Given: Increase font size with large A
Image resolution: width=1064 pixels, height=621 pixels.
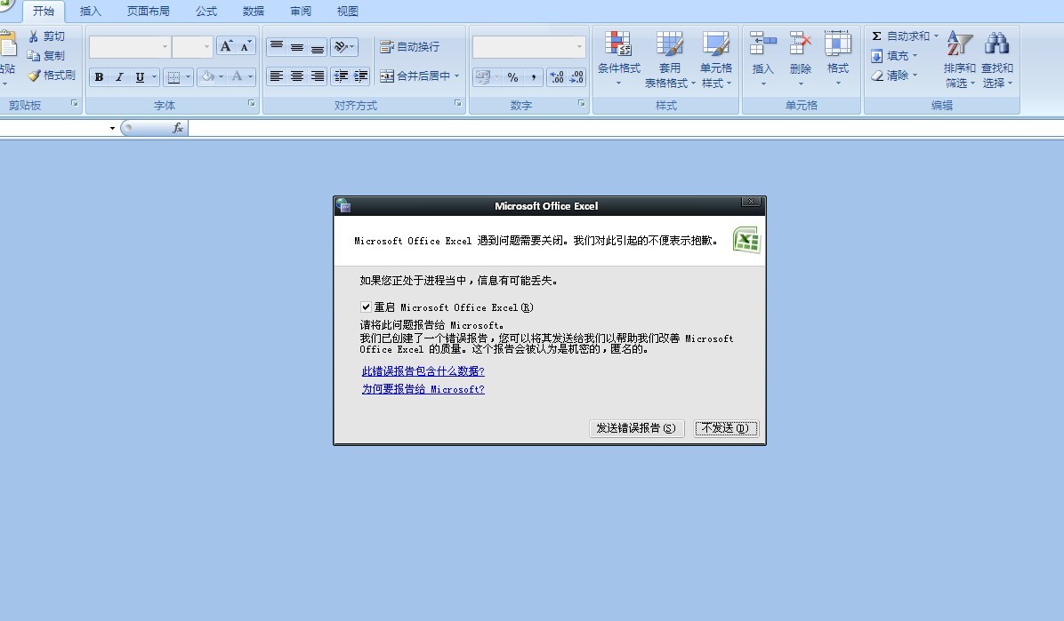Looking at the screenshot, I should coord(226,46).
